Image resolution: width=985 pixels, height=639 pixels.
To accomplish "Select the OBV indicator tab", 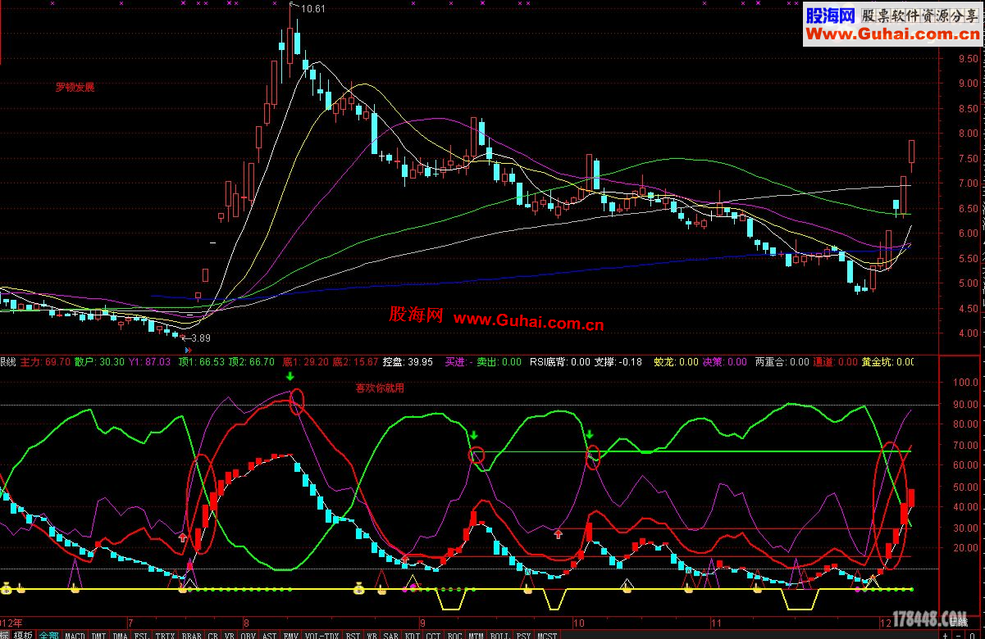I will click(x=249, y=635).
